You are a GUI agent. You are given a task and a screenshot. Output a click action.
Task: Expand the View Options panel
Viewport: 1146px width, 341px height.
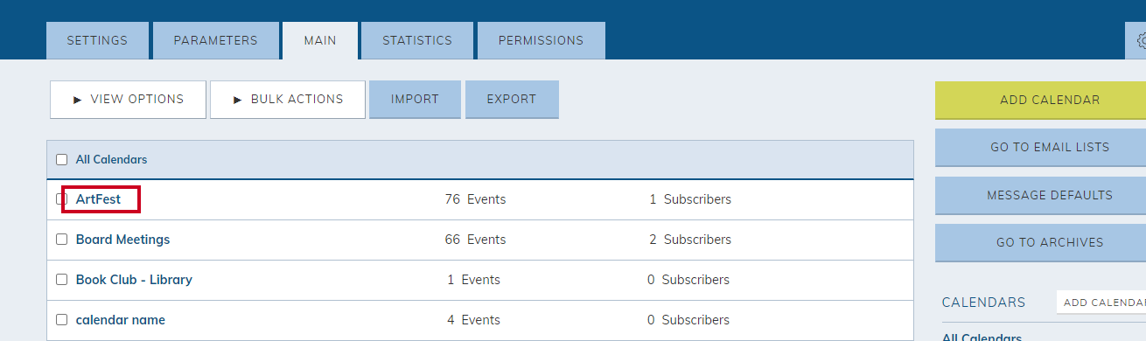pos(128,100)
